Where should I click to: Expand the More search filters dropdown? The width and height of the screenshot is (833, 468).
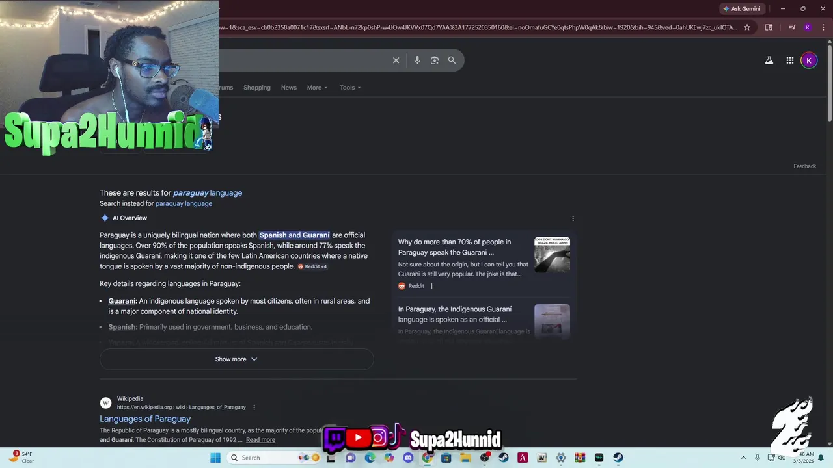tap(317, 88)
